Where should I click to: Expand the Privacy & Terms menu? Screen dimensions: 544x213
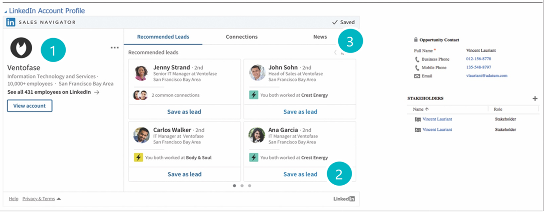pyautogui.click(x=59, y=199)
